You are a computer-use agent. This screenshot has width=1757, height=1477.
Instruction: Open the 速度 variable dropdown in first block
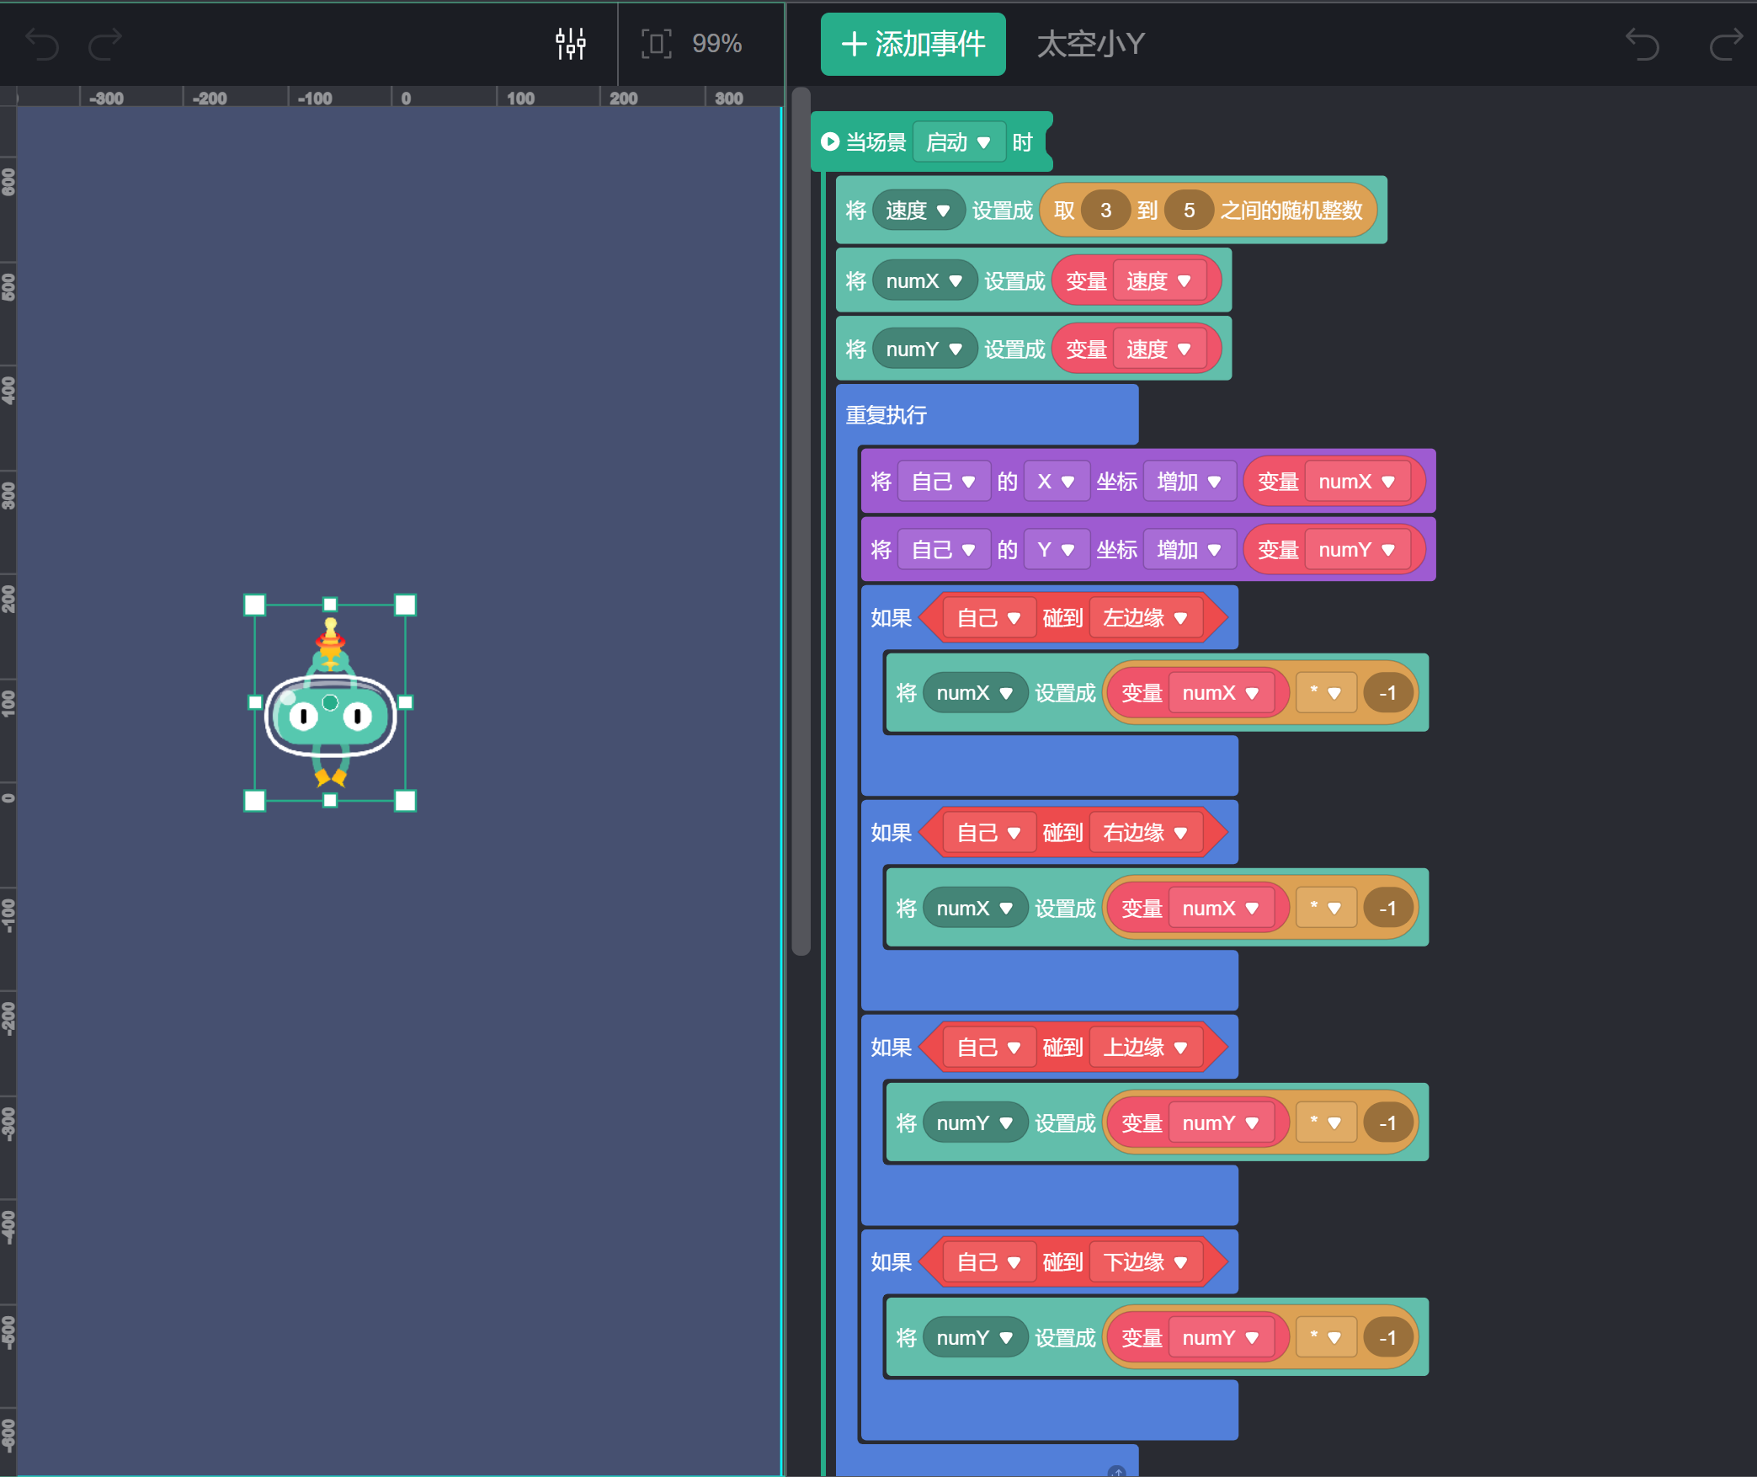click(918, 211)
